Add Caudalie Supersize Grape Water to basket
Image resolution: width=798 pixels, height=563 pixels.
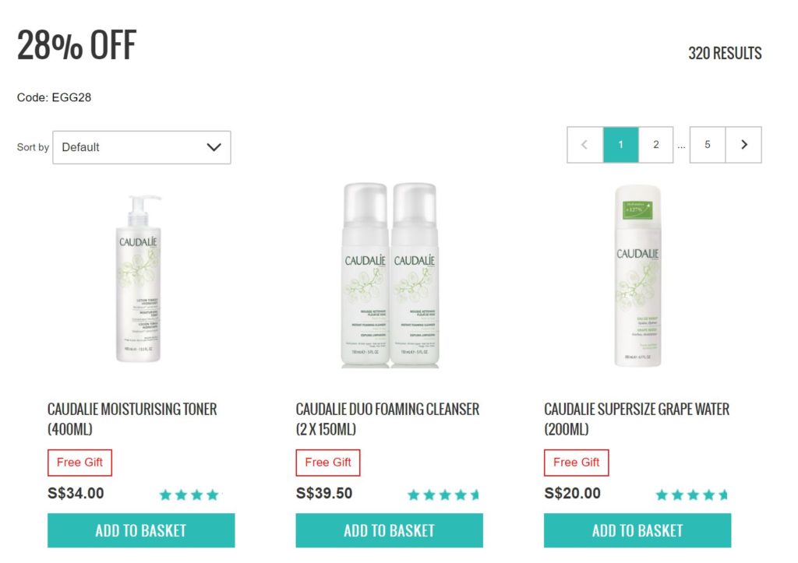pyautogui.click(x=637, y=530)
